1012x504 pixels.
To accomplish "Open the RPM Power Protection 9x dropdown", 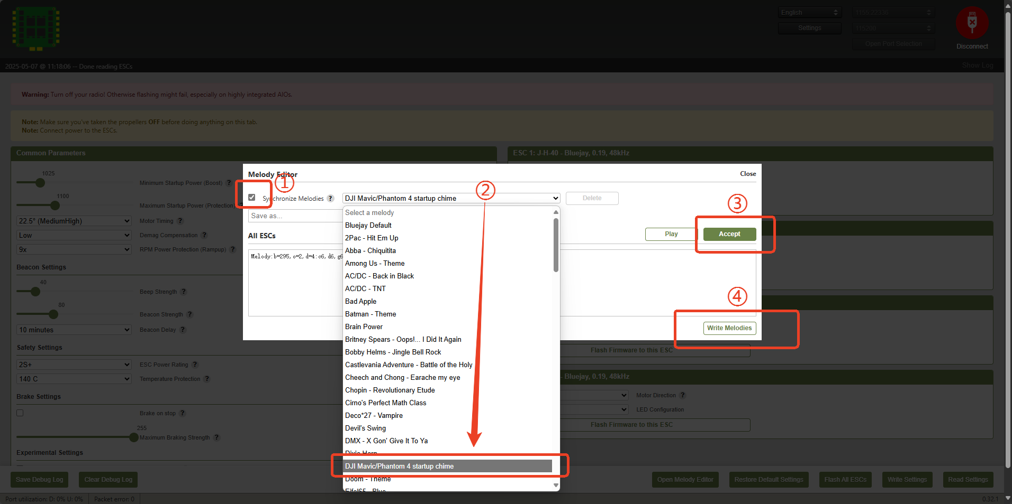I will (74, 249).
